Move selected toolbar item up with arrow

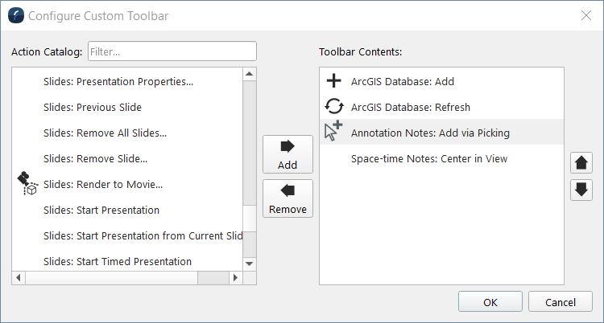tap(581, 163)
